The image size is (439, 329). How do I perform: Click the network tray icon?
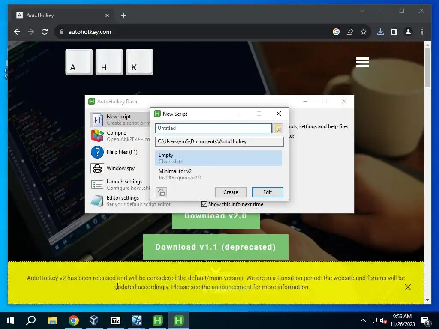coord(373,320)
